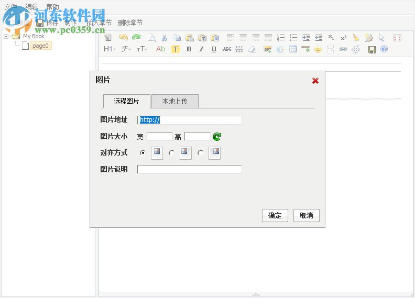415x298 pixels.
Task: Click the insert image icon
Action: [268, 49]
